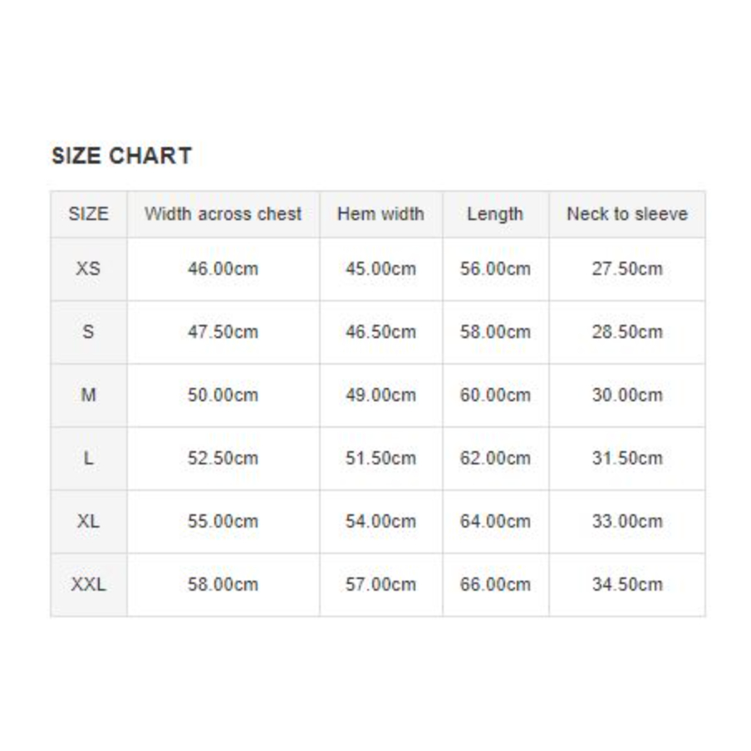Click the 60.00cm length cell

coord(495,395)
